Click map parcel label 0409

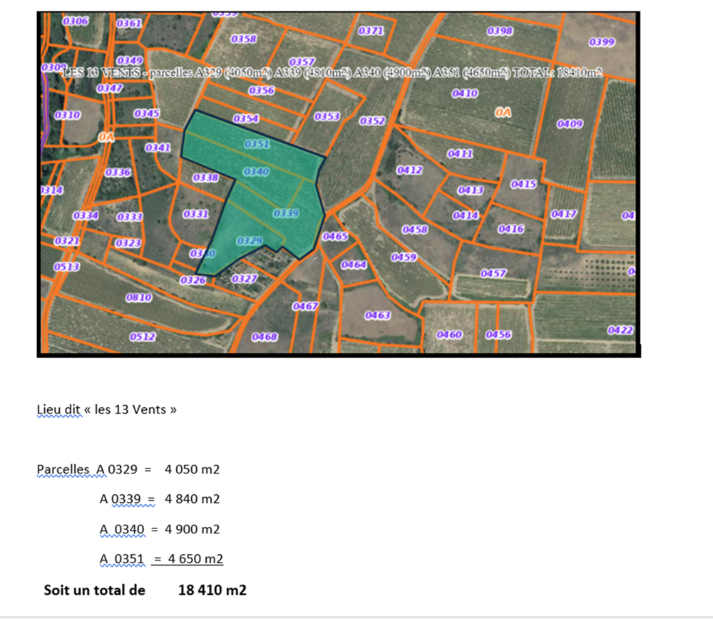570,123
